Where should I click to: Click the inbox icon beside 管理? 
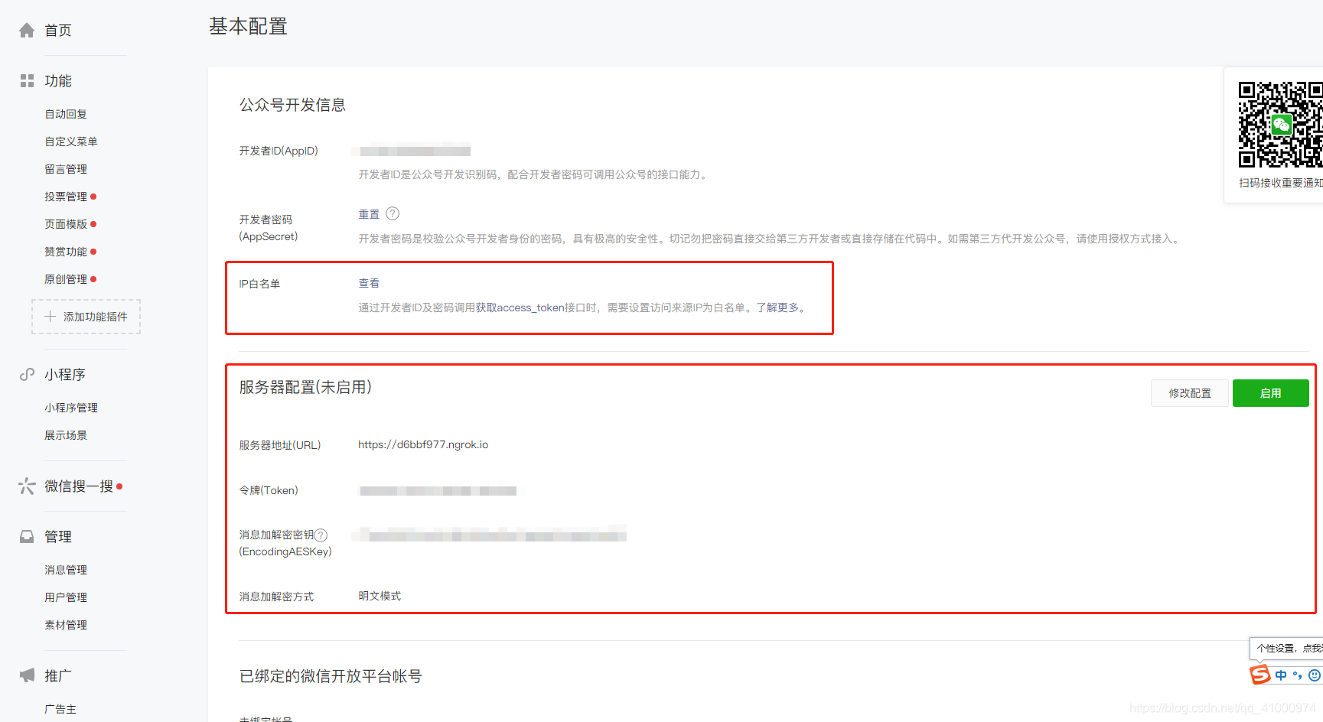pos(27,537)
